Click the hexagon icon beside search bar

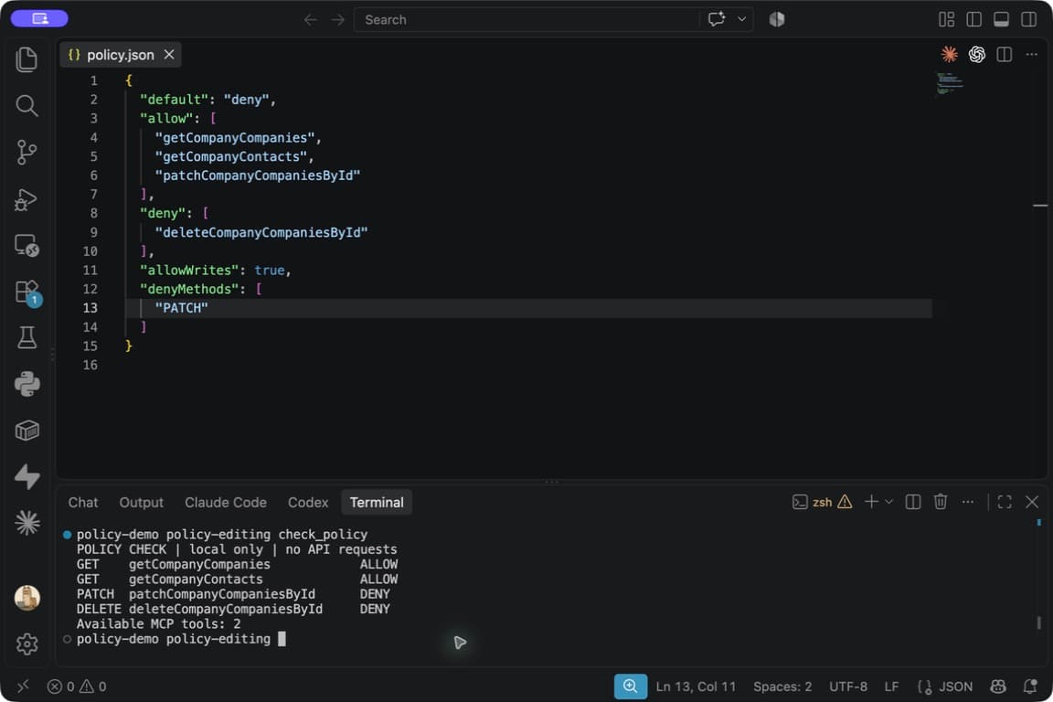[777, 19]
